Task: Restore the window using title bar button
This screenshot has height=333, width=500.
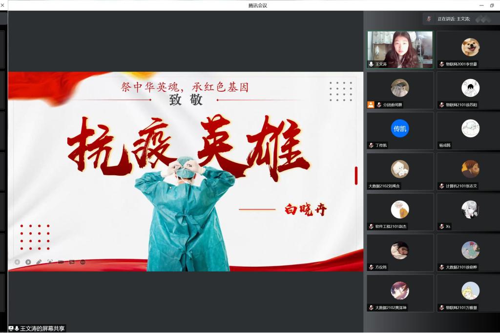Action: point(491,5)
